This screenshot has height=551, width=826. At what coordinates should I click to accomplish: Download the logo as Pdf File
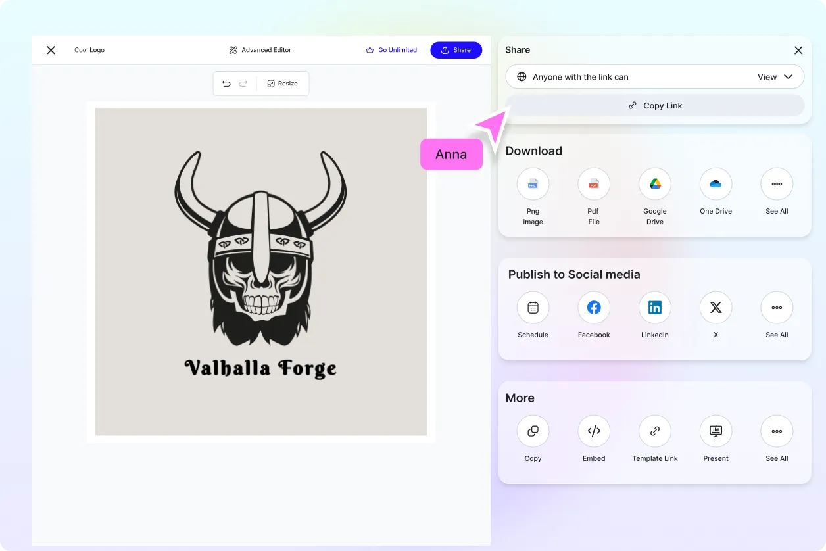coord(594,184)
